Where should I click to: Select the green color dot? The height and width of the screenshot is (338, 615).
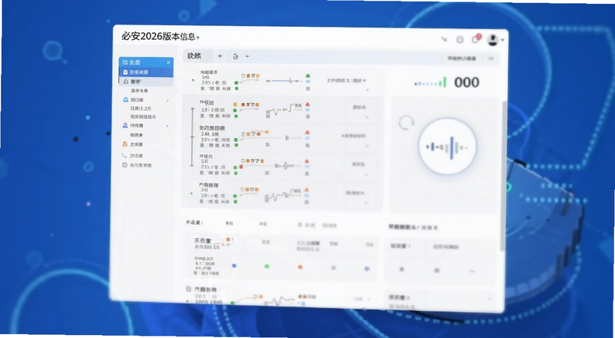[x=267, y=267]
